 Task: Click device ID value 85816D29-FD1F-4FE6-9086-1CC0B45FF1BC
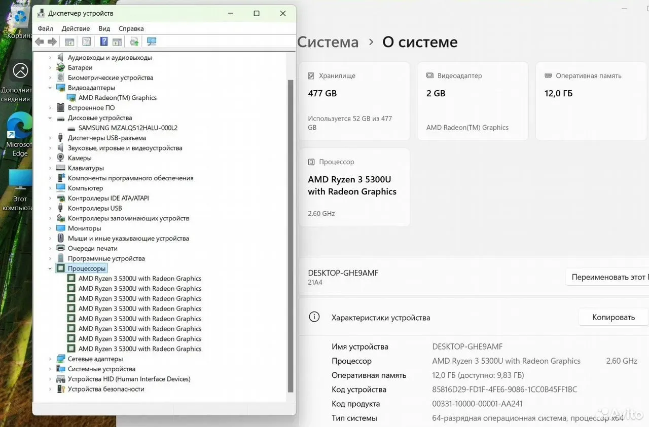click(504, 390)
